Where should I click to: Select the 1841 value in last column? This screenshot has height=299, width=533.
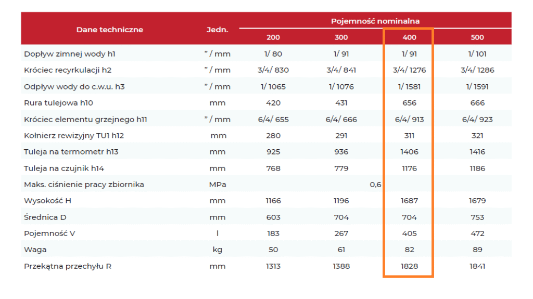pyautogui.click(x=477, y=266)
